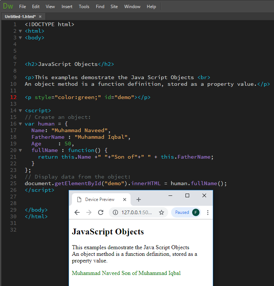Screen dimensions: 274x286
Task: Close the browser preview window
Action: (204, 195)
